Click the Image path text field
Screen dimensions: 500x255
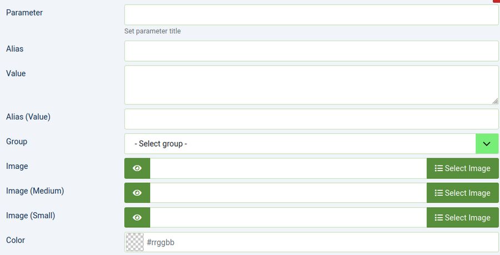[288, 168]
